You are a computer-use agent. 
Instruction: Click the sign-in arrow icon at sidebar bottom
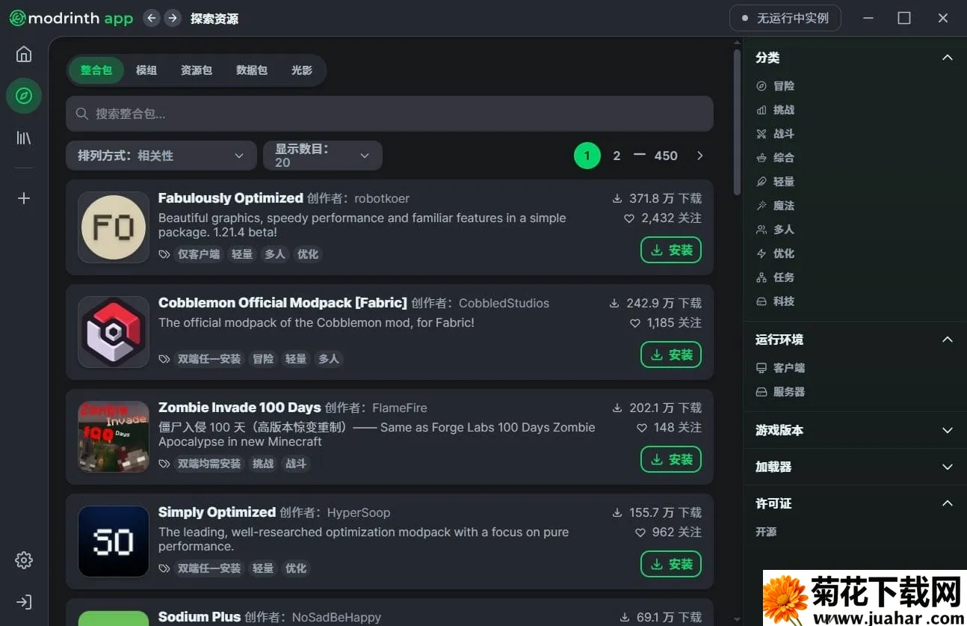coord(24,602)
